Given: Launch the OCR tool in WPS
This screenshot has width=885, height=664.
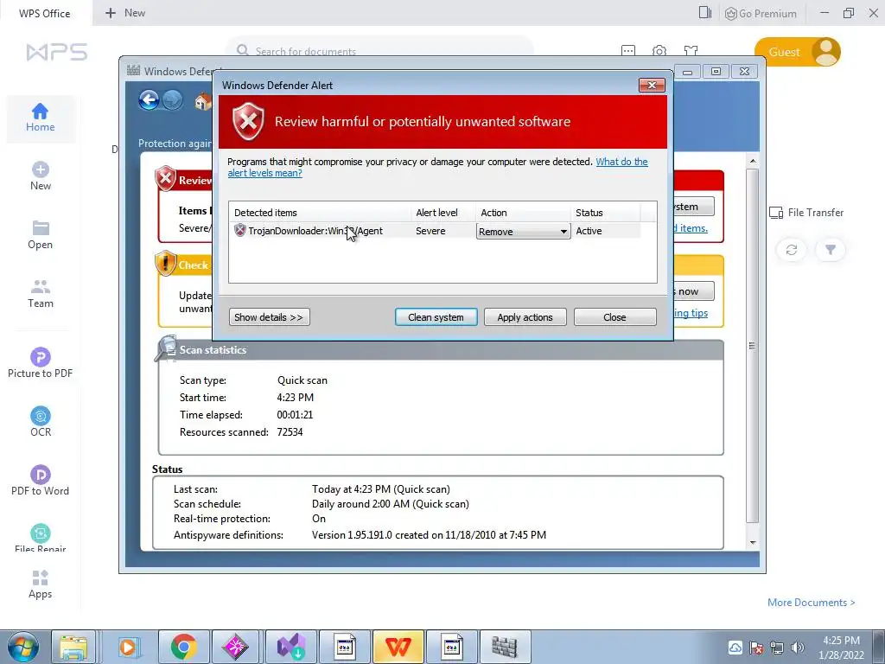Looking at the screenshot, I should pyautogui.click(x=40, y=422).
